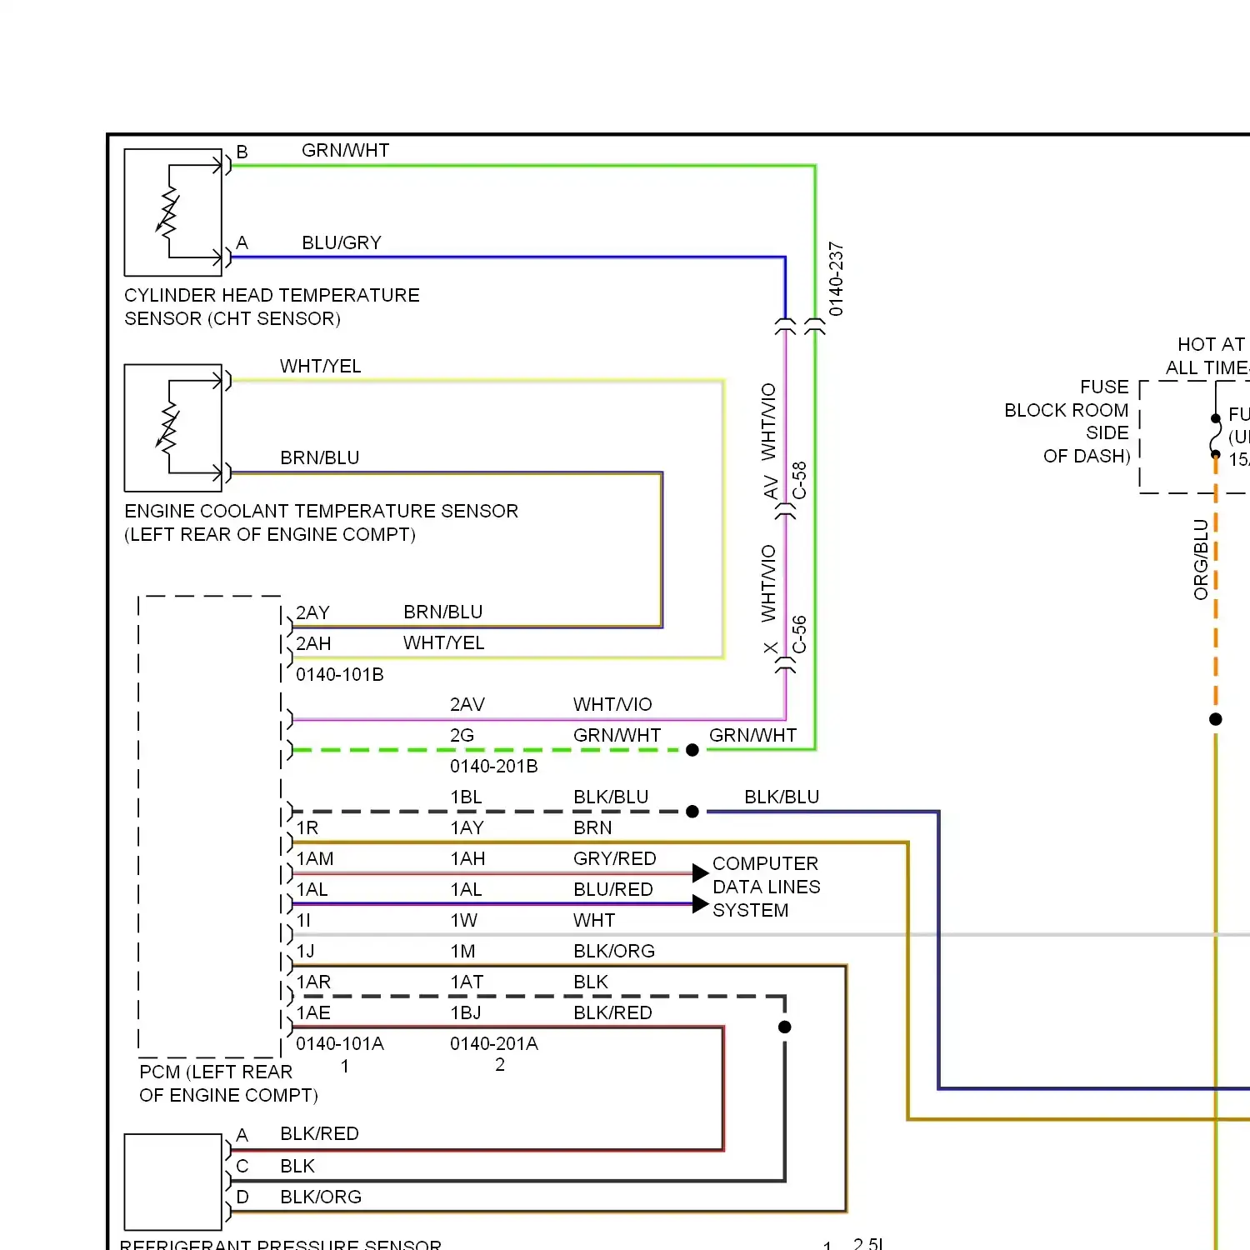Viewport: 1250px width, 1250px height.
Task: Select the BLK/RED label at sensor pin A
Action: coord(319,1133)
